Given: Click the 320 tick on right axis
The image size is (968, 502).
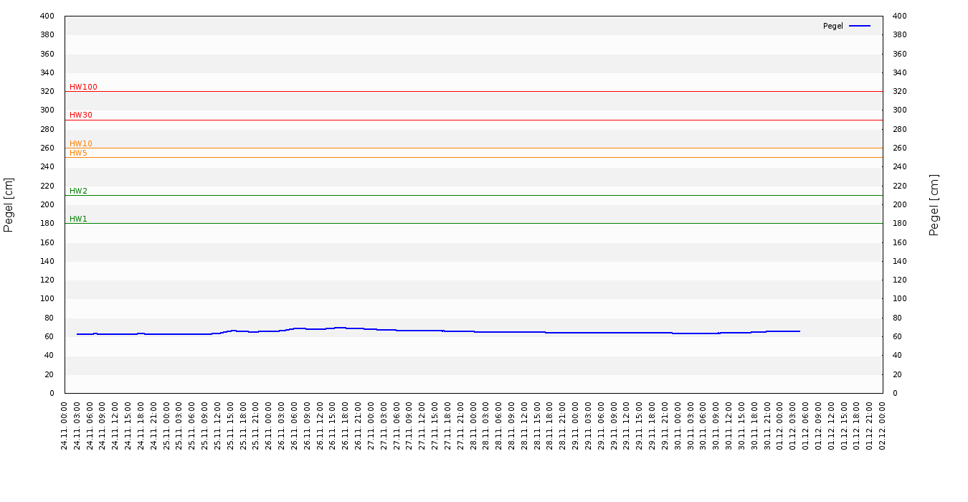Looking at the screenshot, I should (899, 91).
